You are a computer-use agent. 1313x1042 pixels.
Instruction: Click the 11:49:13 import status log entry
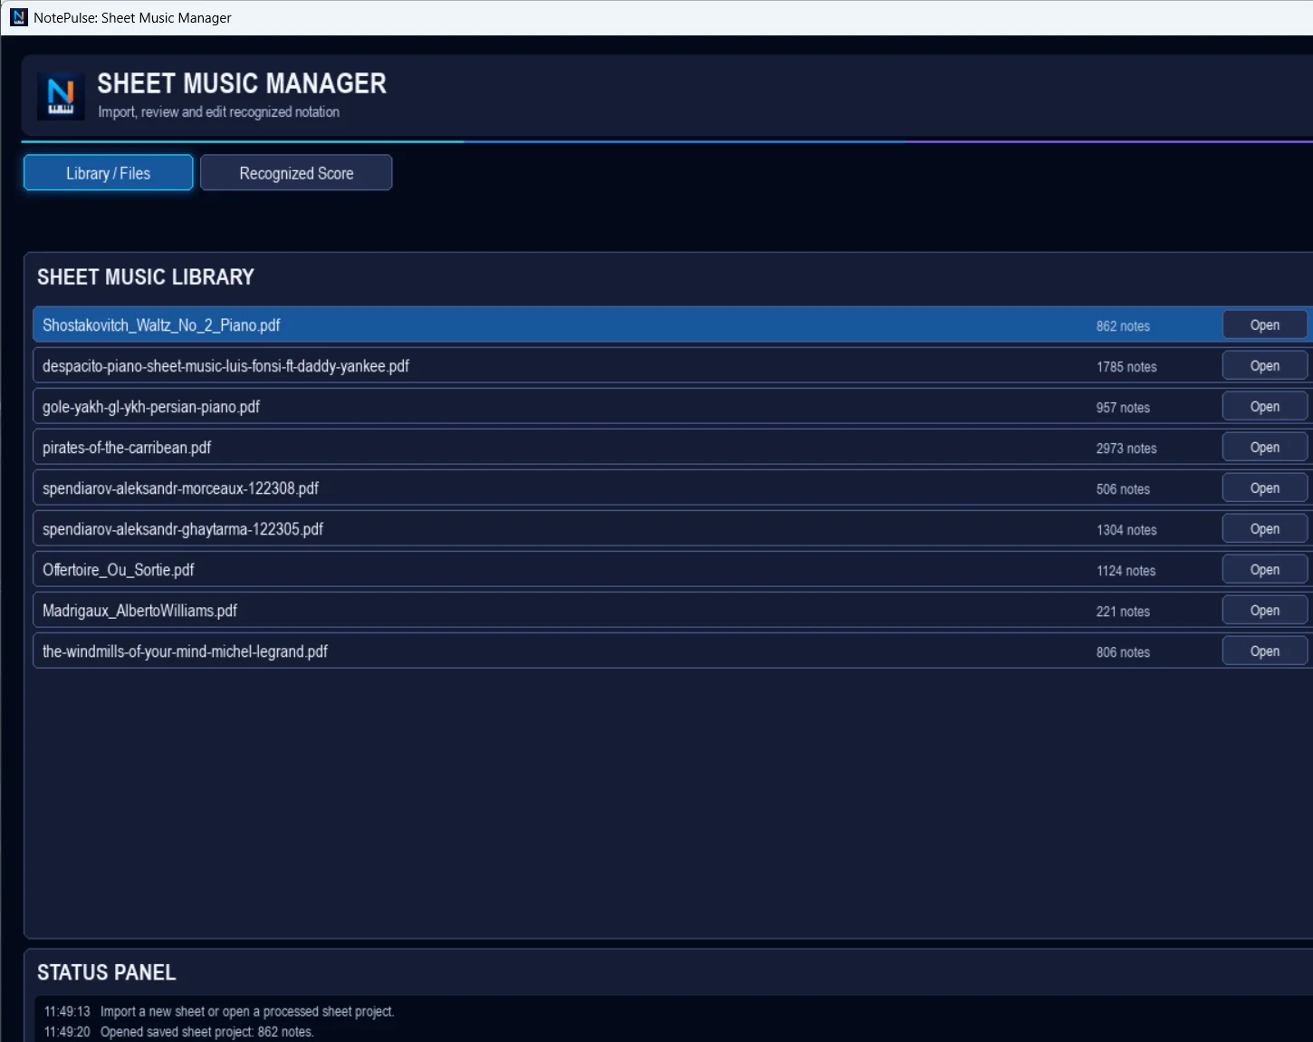(219, 1011)
